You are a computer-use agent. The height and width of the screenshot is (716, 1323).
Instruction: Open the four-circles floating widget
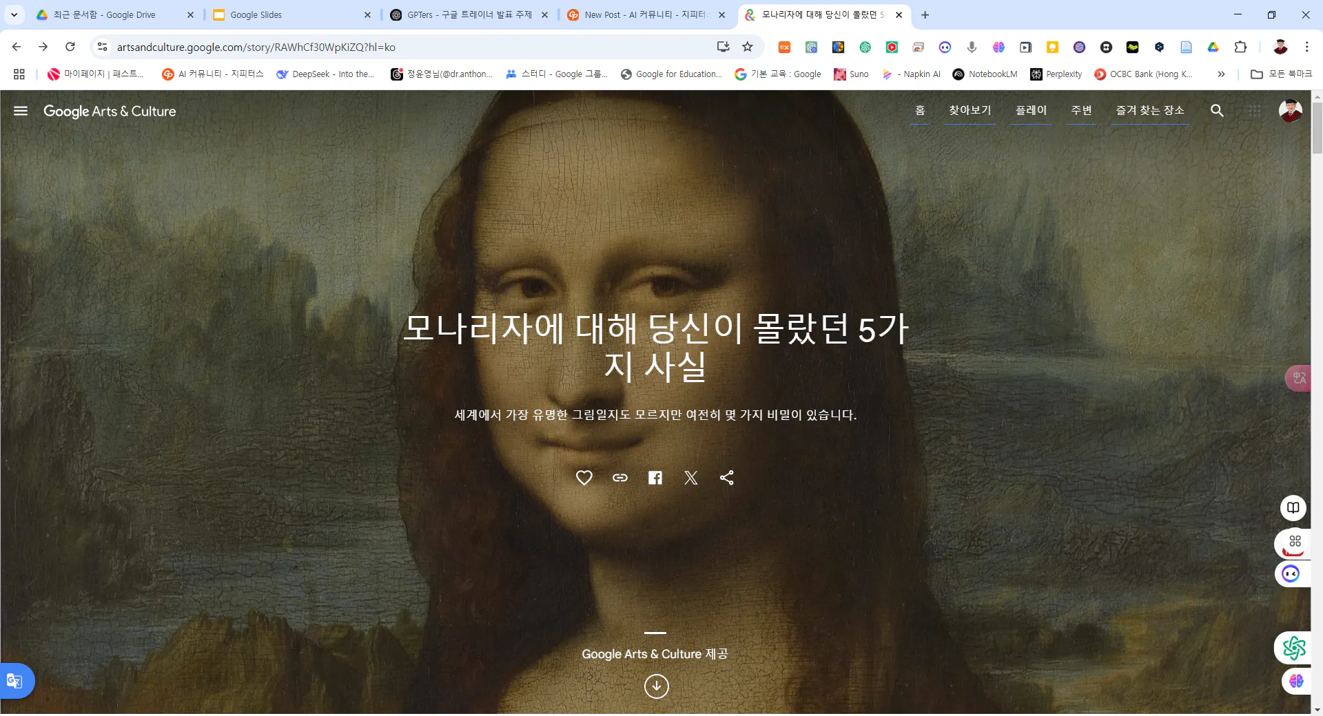tap(1294, 543)
